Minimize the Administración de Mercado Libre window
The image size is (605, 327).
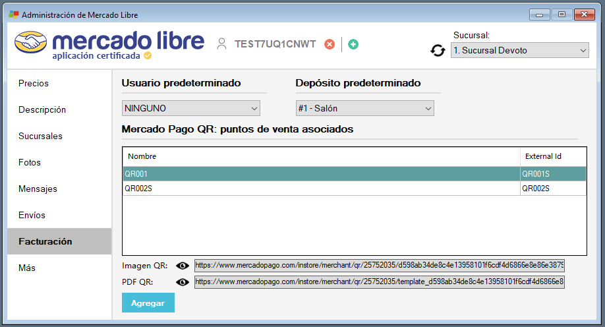click(539, 15)
